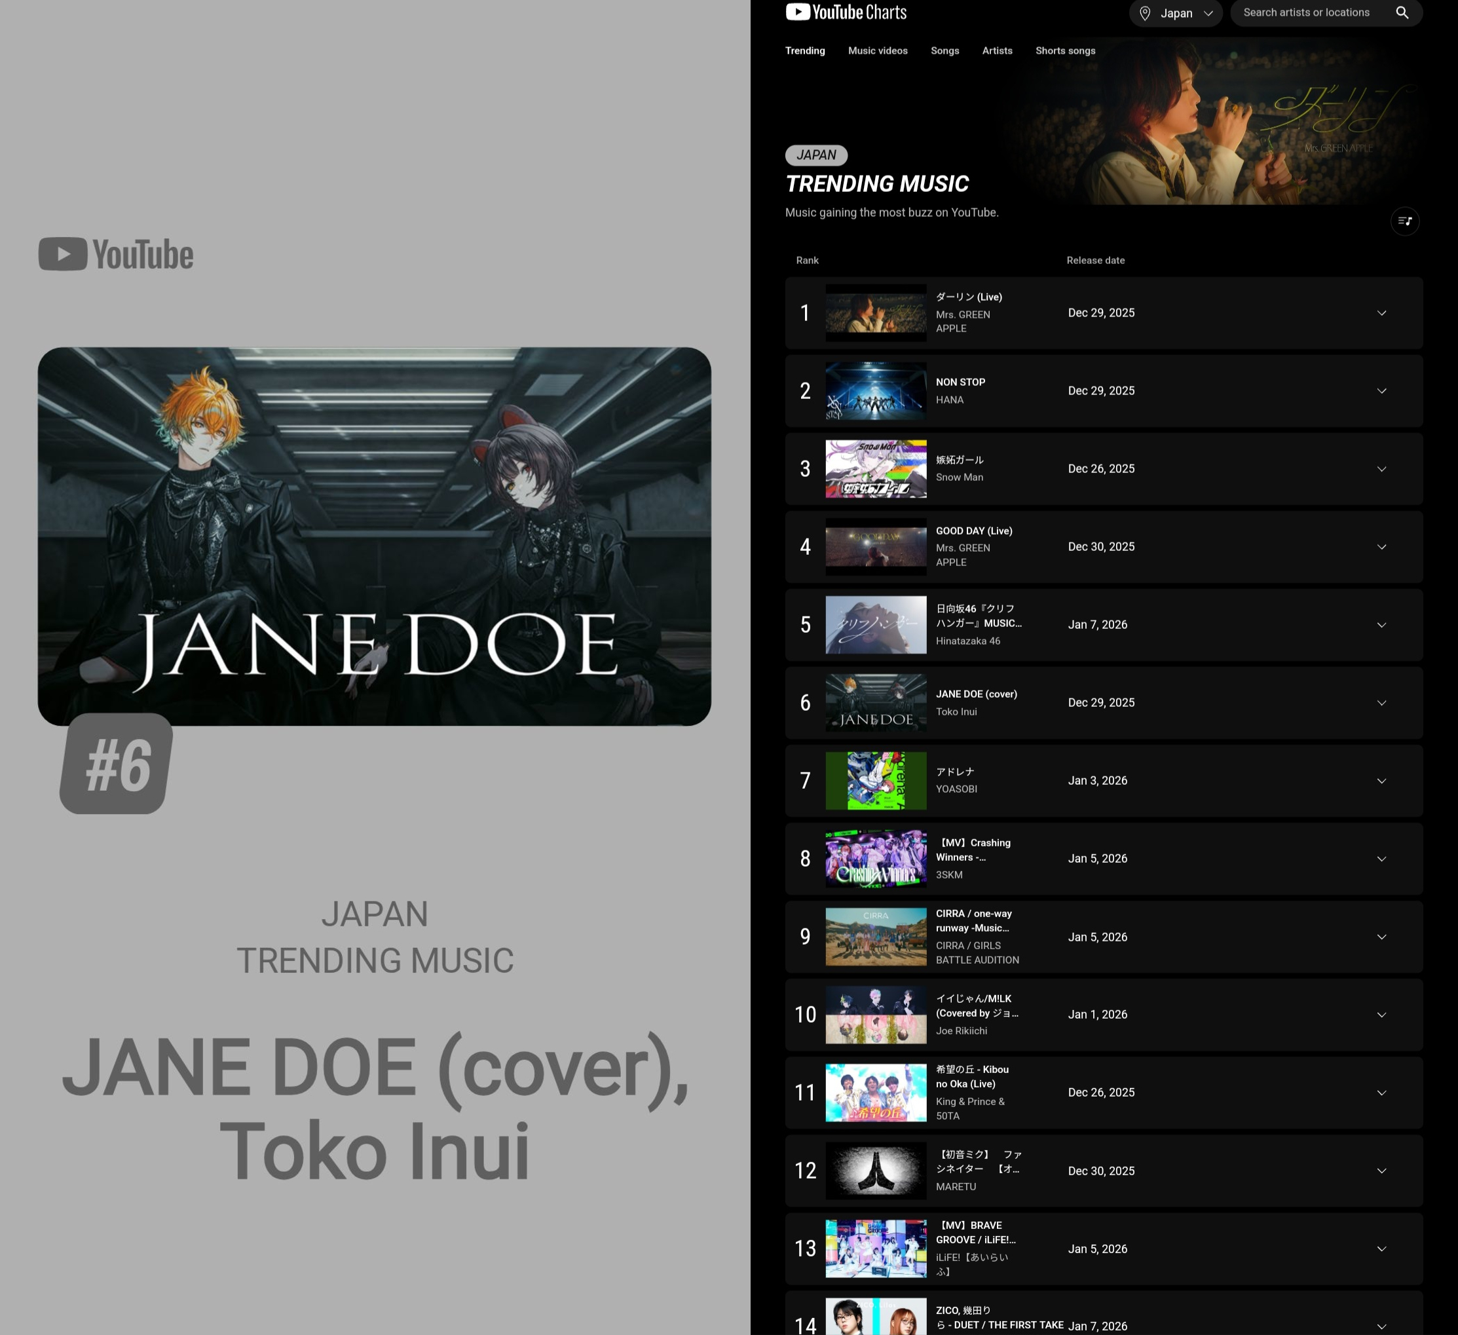Image resolution: width=1458 pixels, height=1335 pixels.
Task: Go to the Artists tab
Action: pos(997,50)
